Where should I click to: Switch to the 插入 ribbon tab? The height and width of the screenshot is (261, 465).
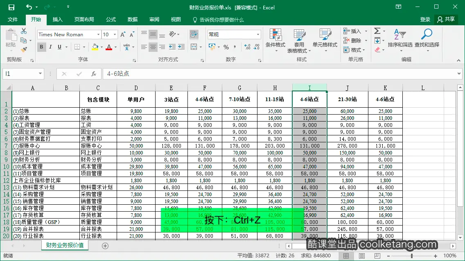click(x=58, y=20)
